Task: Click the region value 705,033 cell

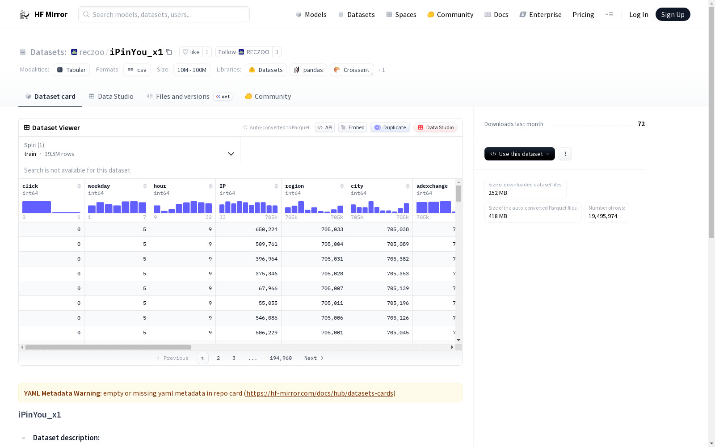Action: [x=314, y=229]
